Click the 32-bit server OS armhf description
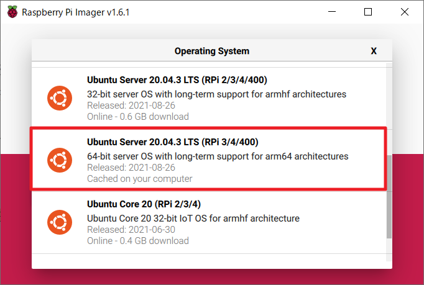 [x=216, y=94]
